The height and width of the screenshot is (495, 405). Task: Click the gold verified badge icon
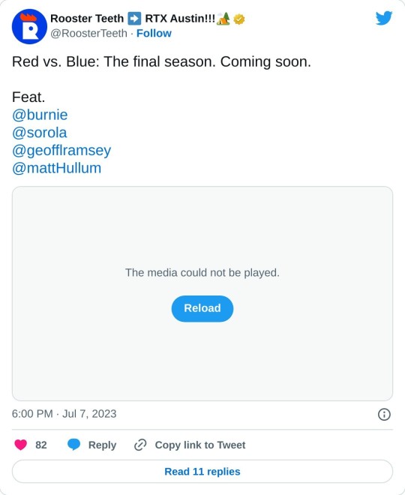[x=239, y=19]
